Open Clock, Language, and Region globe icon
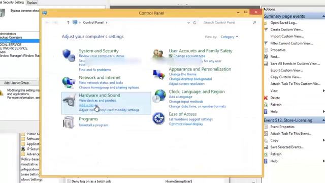The image size is (325, 183). (159, 96)
